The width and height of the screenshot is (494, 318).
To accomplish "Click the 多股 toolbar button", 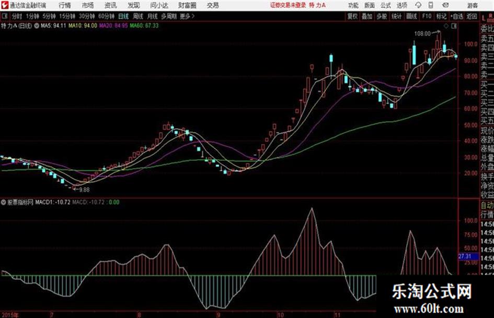I will point(382,16).
